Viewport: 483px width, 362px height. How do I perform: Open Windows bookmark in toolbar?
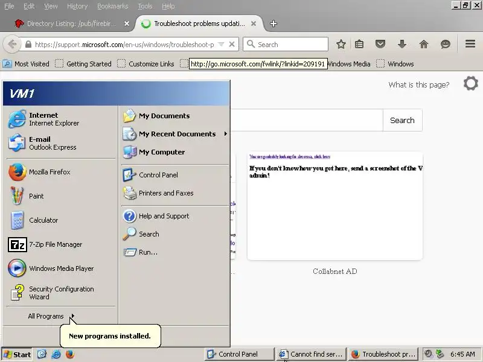pos(395,64)
